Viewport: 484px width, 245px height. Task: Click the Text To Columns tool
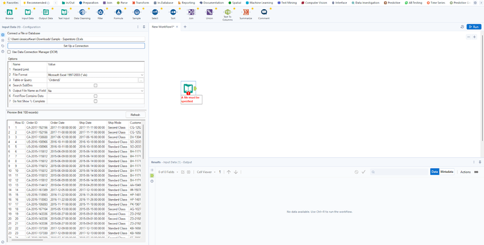227,12
